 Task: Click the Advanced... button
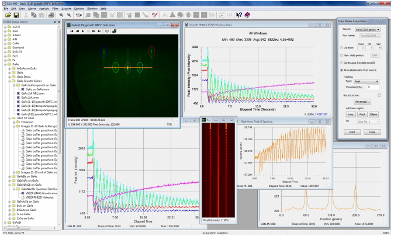pos(362,102)
